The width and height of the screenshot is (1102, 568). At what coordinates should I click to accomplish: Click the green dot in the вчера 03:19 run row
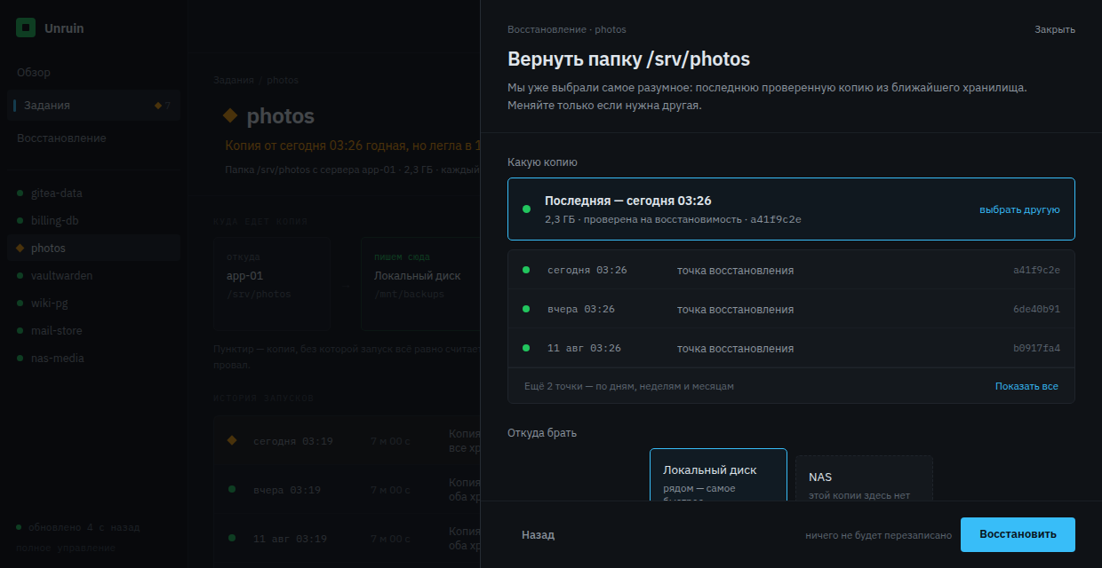(x=232, y=489)
